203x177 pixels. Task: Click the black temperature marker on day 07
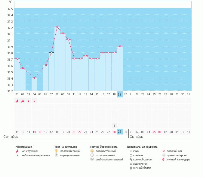(51, 52)
